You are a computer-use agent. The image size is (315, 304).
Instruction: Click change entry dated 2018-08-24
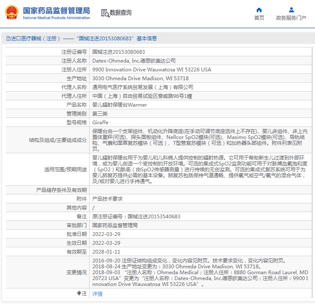[177, 267]
